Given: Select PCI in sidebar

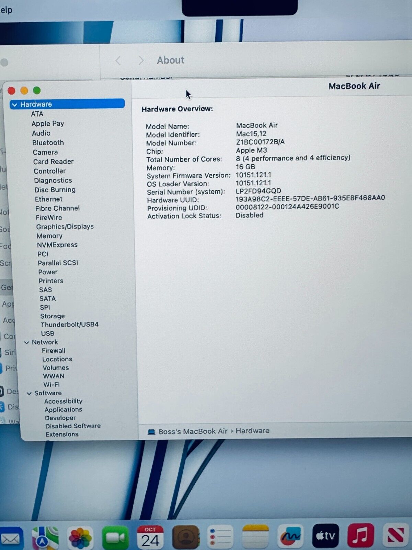Looking at the screenshot, I should 43,254.
